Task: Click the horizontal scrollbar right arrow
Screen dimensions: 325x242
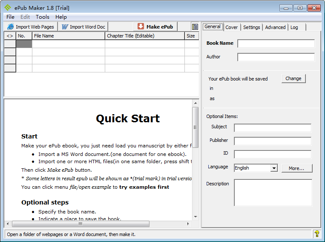Action: [x=188, y=224]
